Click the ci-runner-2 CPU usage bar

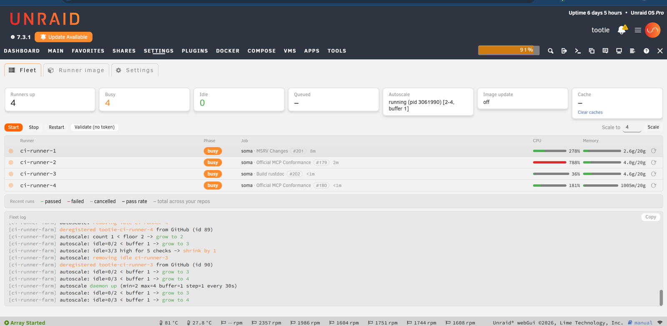click(549, 163)
